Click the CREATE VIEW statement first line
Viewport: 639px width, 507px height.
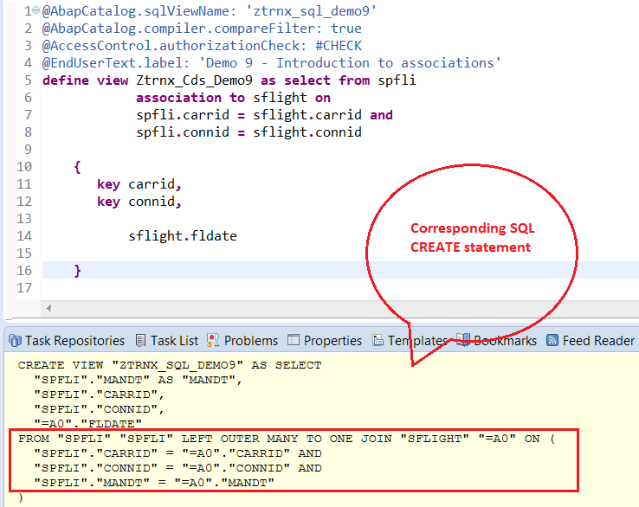[x=170, y=365]
